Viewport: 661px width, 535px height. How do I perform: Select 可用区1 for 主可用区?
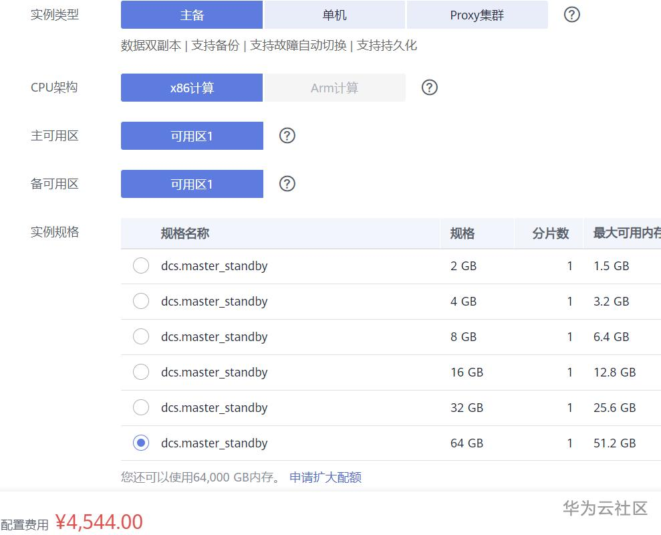point(192,136)
